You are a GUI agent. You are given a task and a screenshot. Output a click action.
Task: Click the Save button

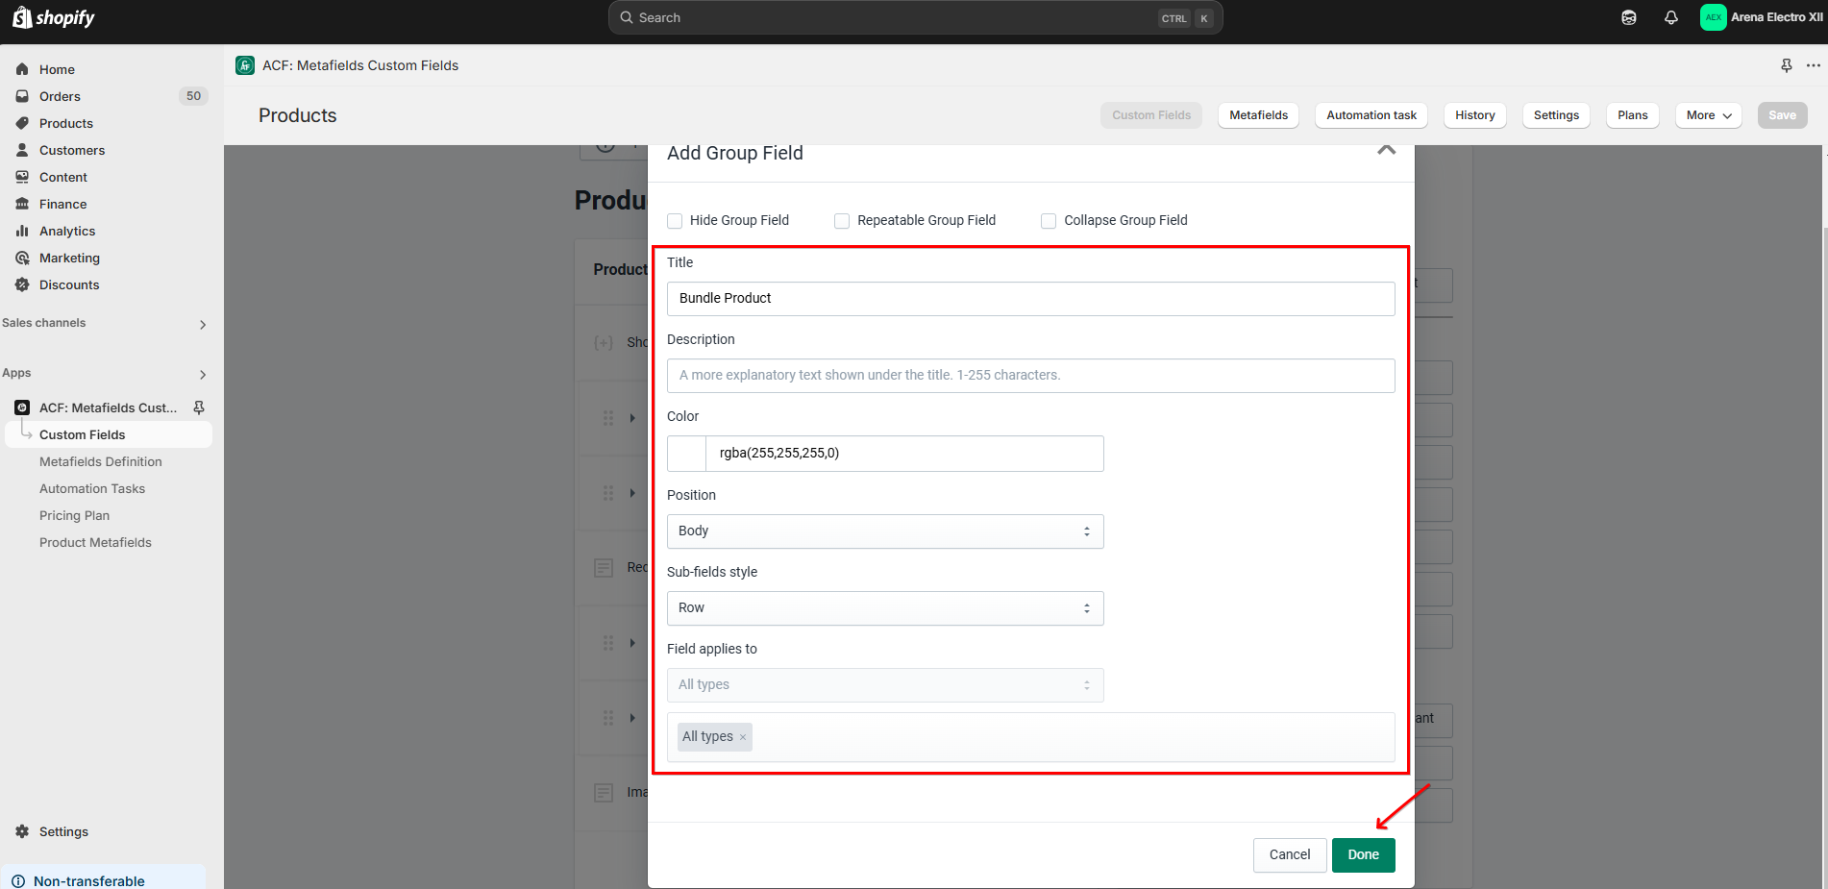[1782, 115]
